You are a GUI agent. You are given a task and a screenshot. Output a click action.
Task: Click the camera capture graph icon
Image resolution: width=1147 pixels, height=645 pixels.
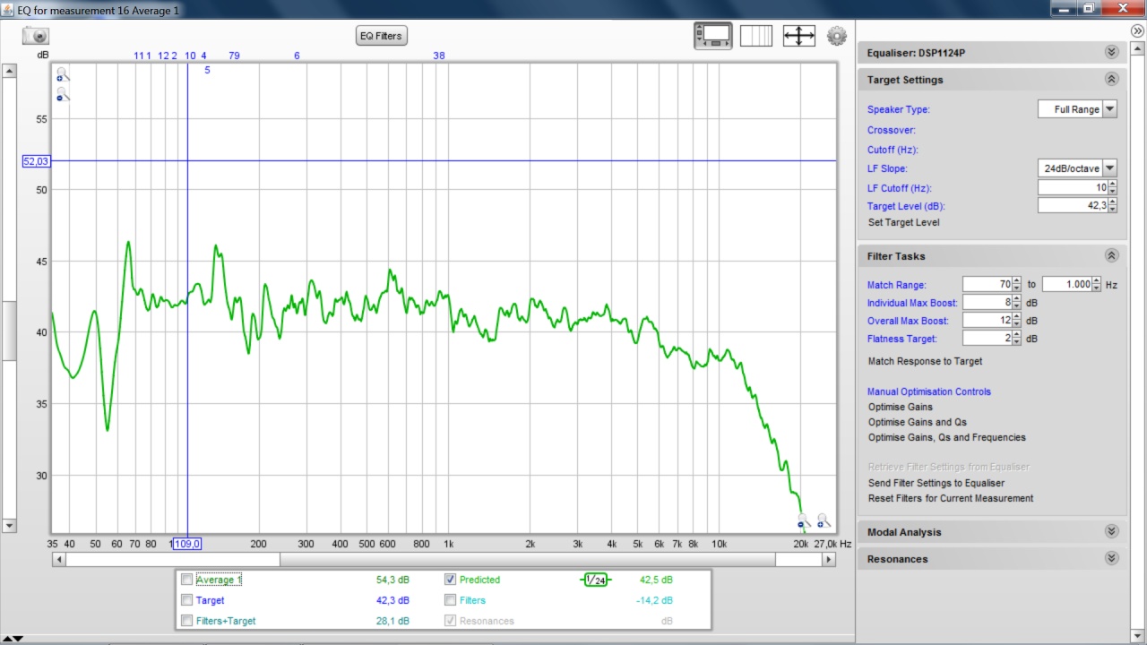[36, 36]
